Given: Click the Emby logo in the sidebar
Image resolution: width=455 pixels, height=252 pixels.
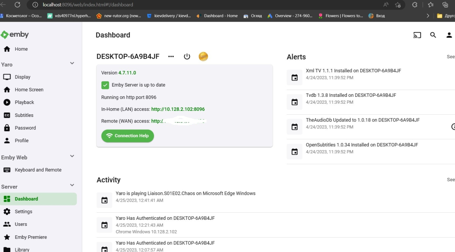Looking at the screenshot, I should pyautogui.click(x=15, y=34).
